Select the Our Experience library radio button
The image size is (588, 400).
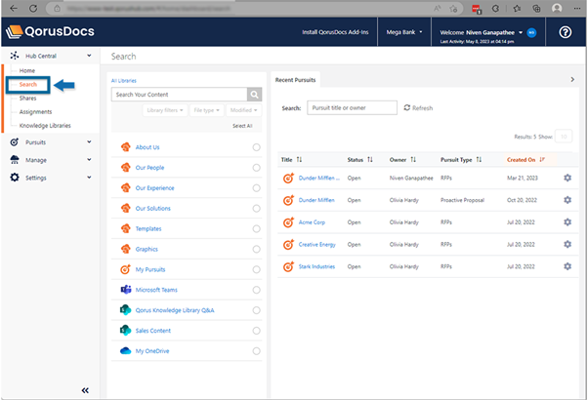click(x=257, y=188)
